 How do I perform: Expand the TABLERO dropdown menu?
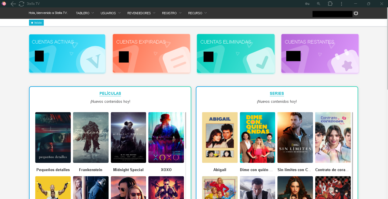click(x=85, y=13)
